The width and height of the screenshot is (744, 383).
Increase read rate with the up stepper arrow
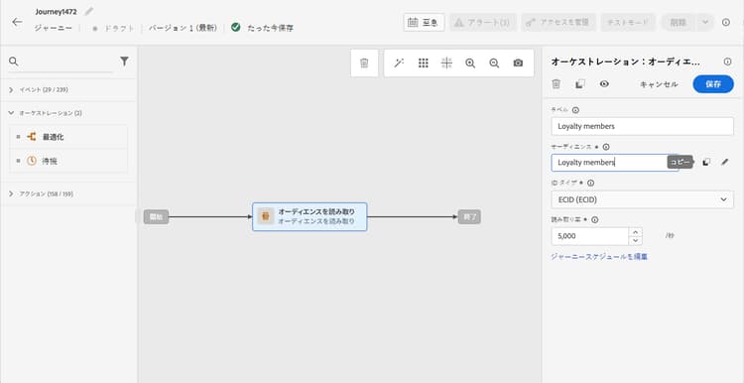pos(636,232)
